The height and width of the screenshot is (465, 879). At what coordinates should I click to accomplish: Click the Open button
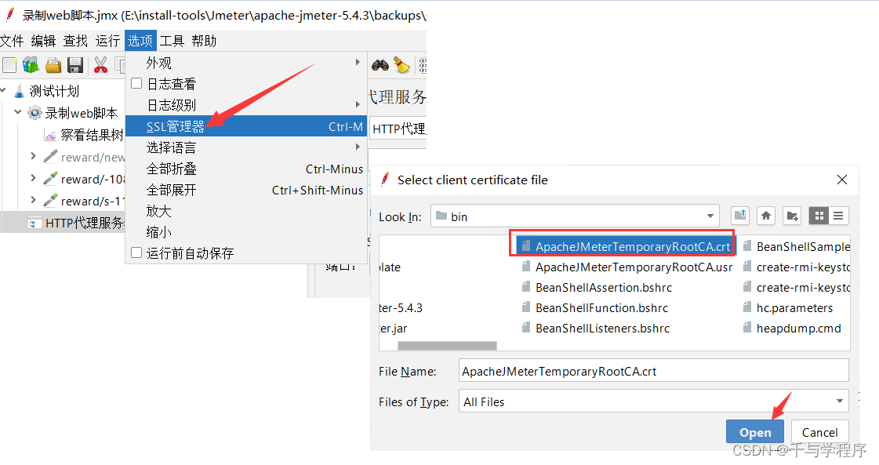755,432
